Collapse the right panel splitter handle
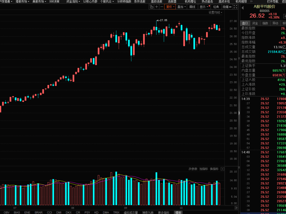This screenshot has width=286, height=214. [239, 113]
